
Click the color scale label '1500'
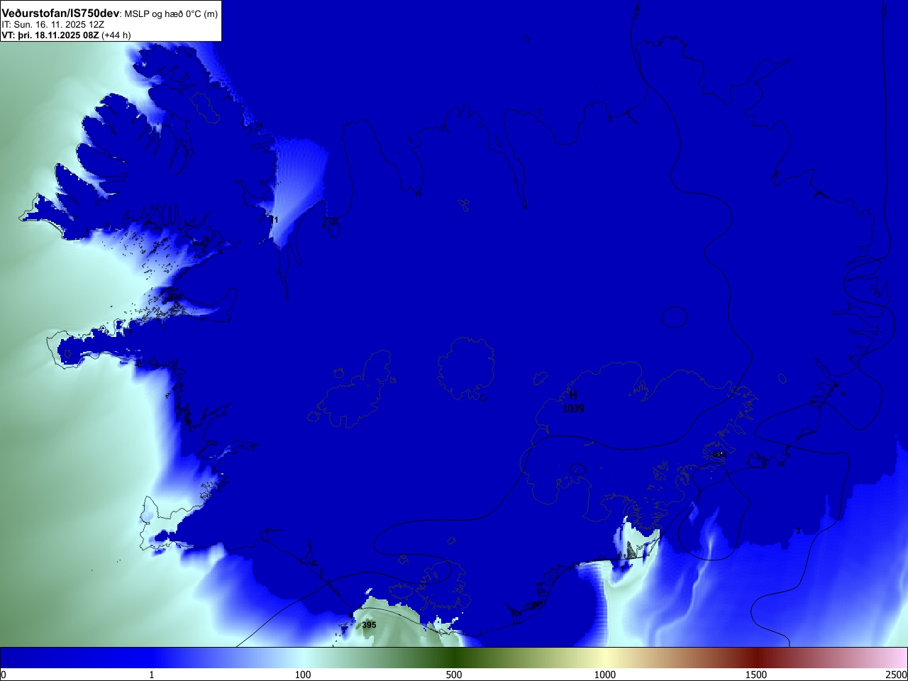(756, 675)
